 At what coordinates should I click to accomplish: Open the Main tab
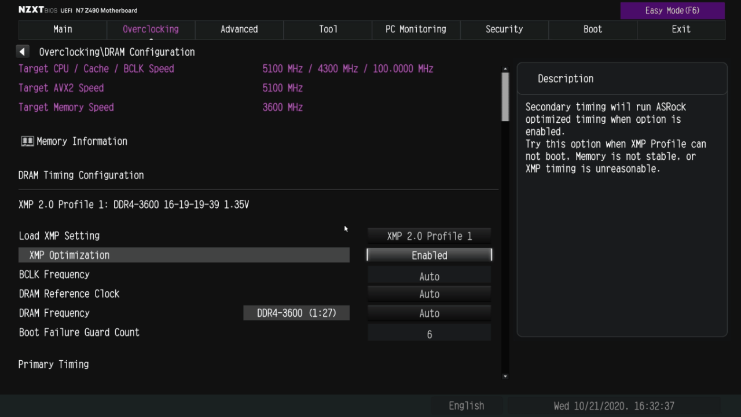[63, 29]
